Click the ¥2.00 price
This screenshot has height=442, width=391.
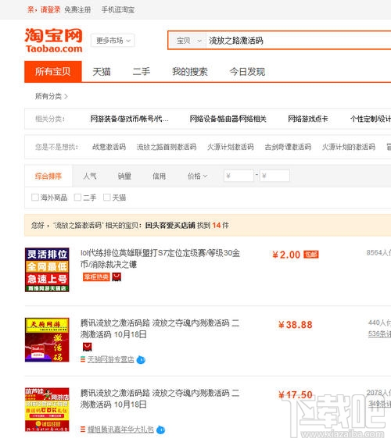click(x=286, y=255)
